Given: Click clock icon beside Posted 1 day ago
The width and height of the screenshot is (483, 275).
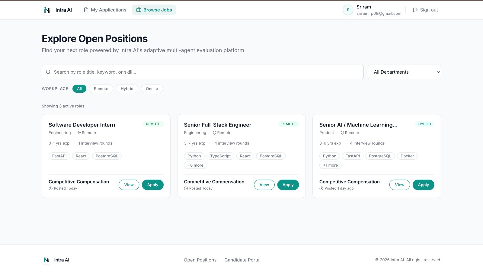Looking at the screenshot, I should (321, 188).
